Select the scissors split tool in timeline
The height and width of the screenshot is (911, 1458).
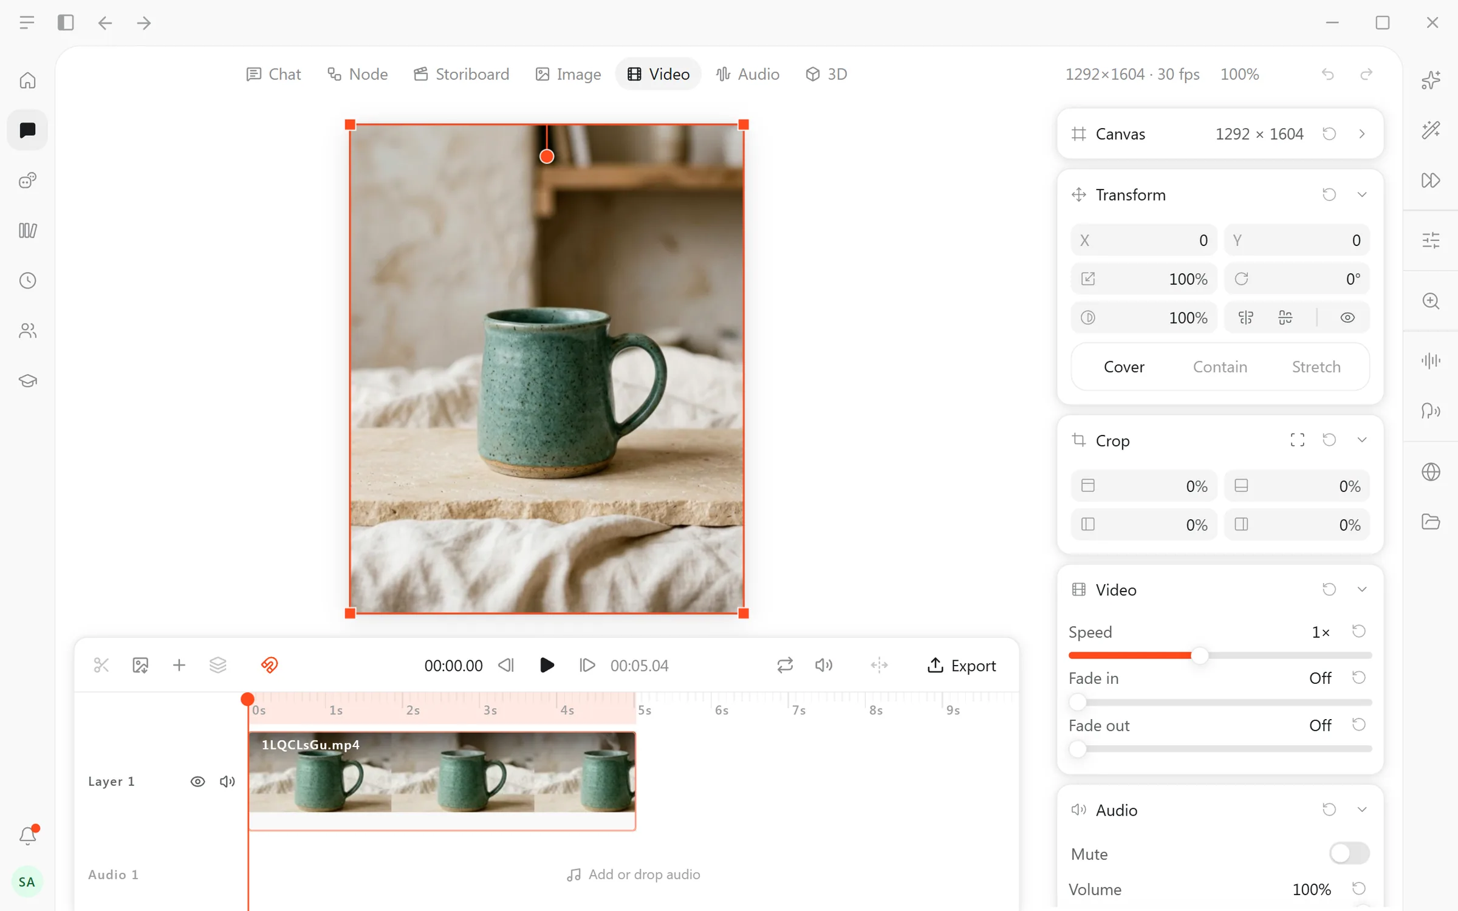coord(101,665)
